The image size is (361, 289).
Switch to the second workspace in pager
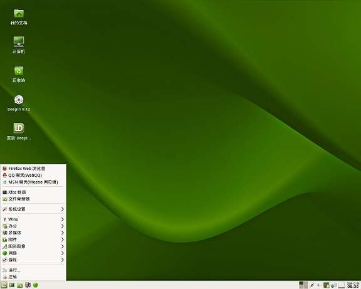(x=306, y=283)
